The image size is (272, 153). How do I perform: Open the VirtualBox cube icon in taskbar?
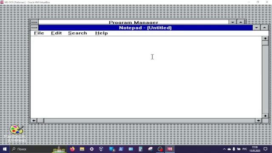[101, 149]
